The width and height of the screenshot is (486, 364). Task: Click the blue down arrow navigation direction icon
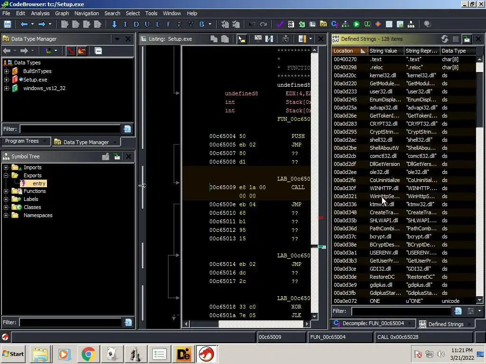click(x=114, y=24)
